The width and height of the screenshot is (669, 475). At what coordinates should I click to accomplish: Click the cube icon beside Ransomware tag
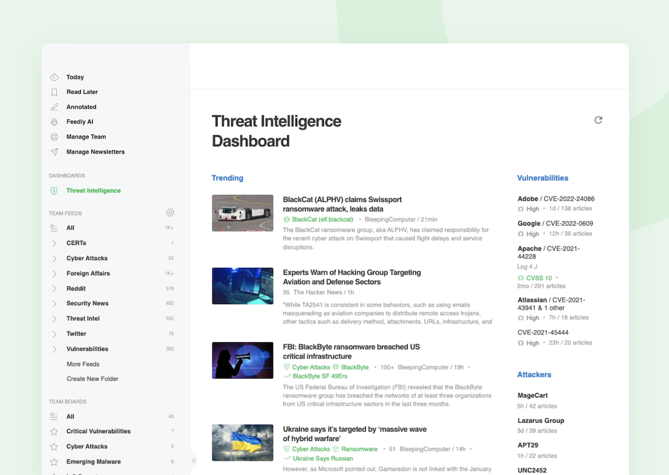point(336,449)
